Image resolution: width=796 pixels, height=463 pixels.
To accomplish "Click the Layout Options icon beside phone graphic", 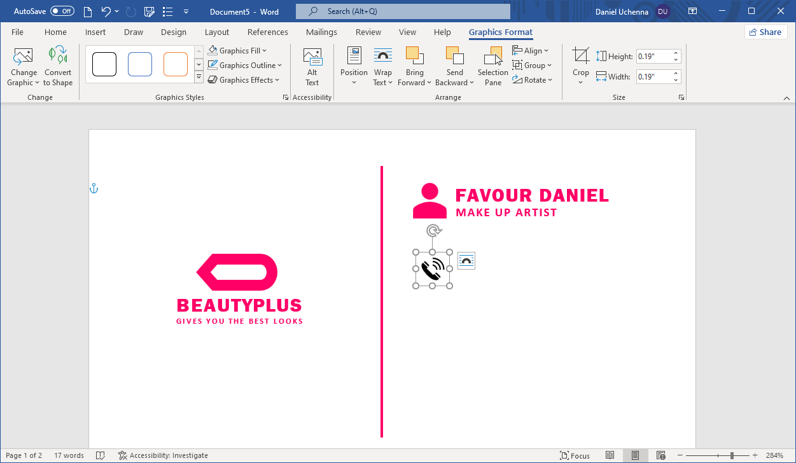I will point(466,261).
